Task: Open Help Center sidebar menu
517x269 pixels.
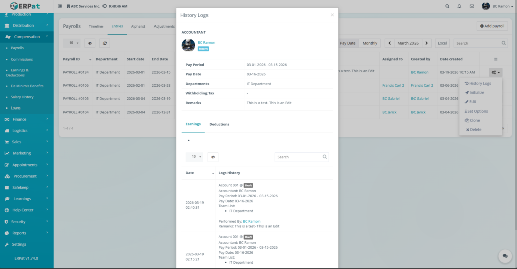Action: coord(27,210)
